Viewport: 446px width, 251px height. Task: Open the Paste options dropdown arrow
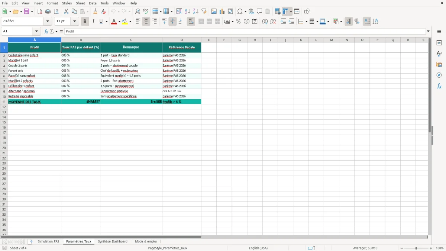point(88,12)
